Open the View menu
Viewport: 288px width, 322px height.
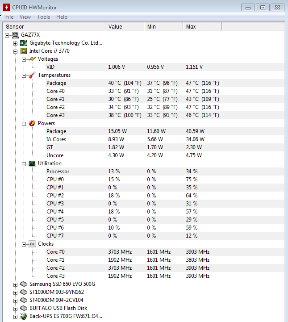tap(25, 17)
